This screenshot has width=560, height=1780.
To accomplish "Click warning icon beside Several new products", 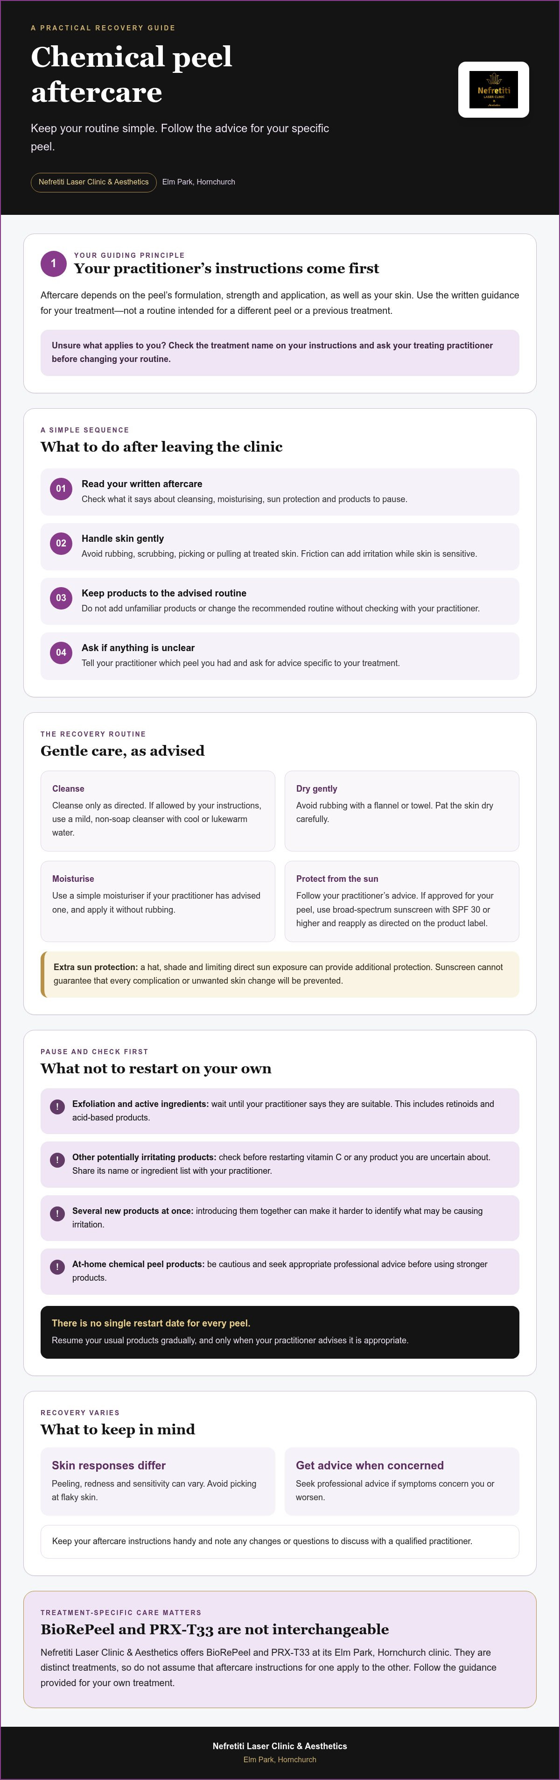I will 57,1213.
